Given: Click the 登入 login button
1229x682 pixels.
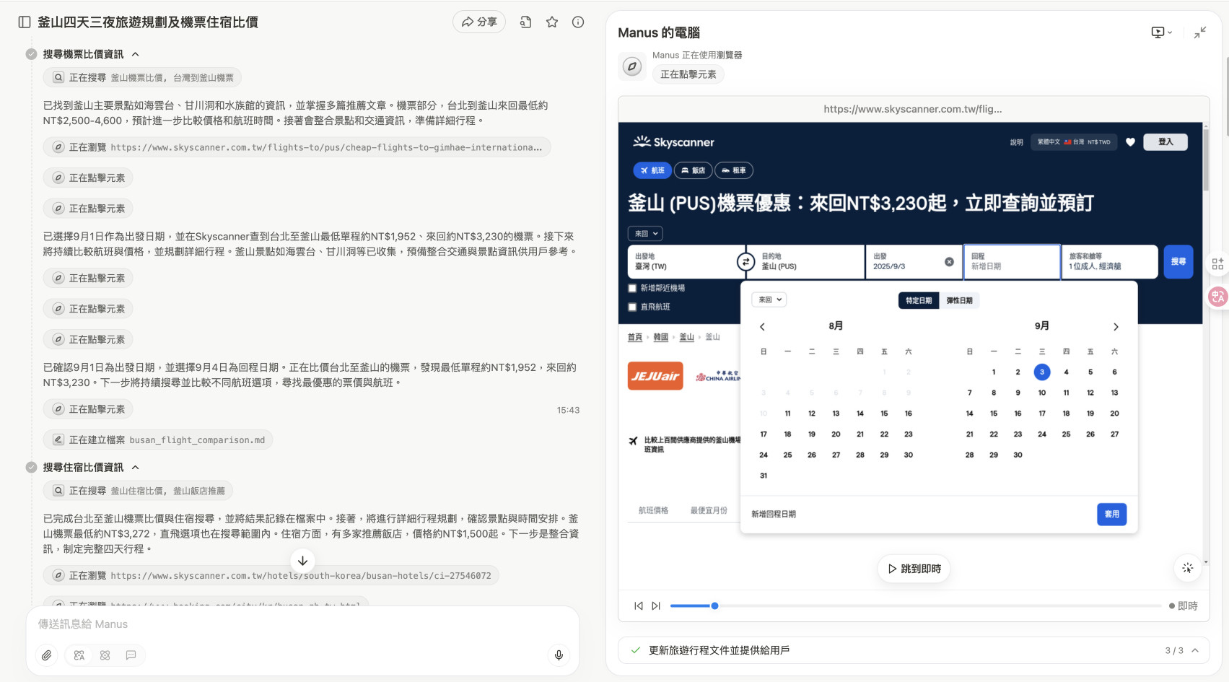Looking at the screenshot, I should 1165,142.
